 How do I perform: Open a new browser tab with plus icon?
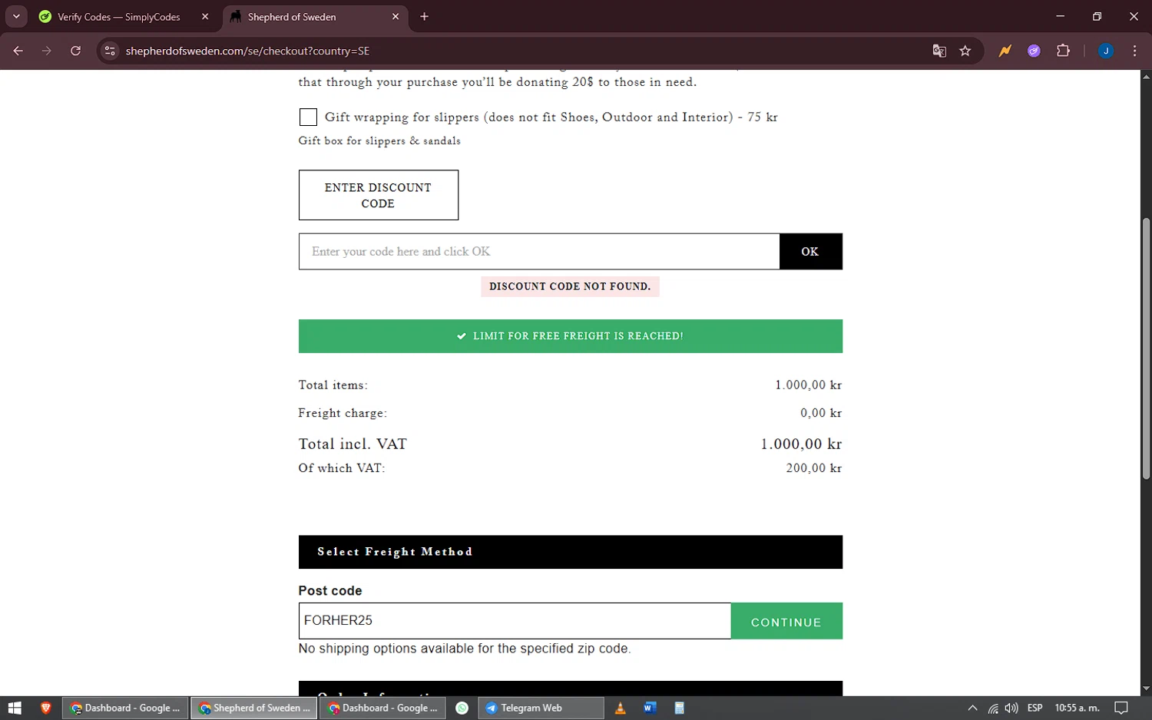coord(424,17)
